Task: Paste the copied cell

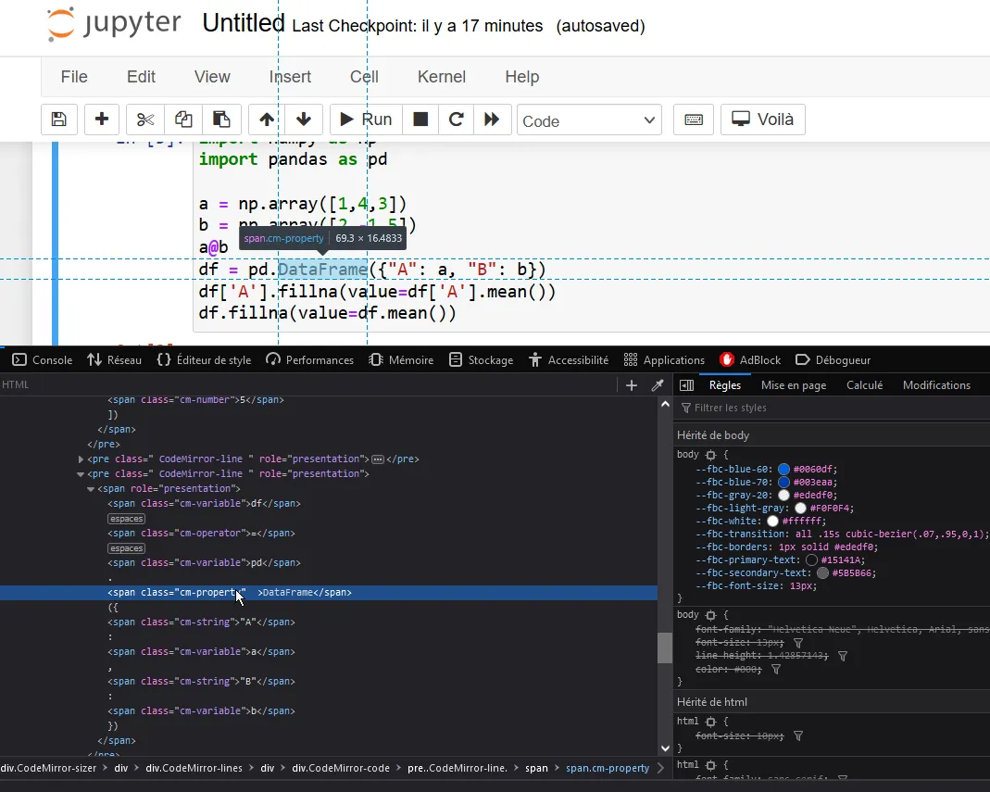Action: (222, 119)
